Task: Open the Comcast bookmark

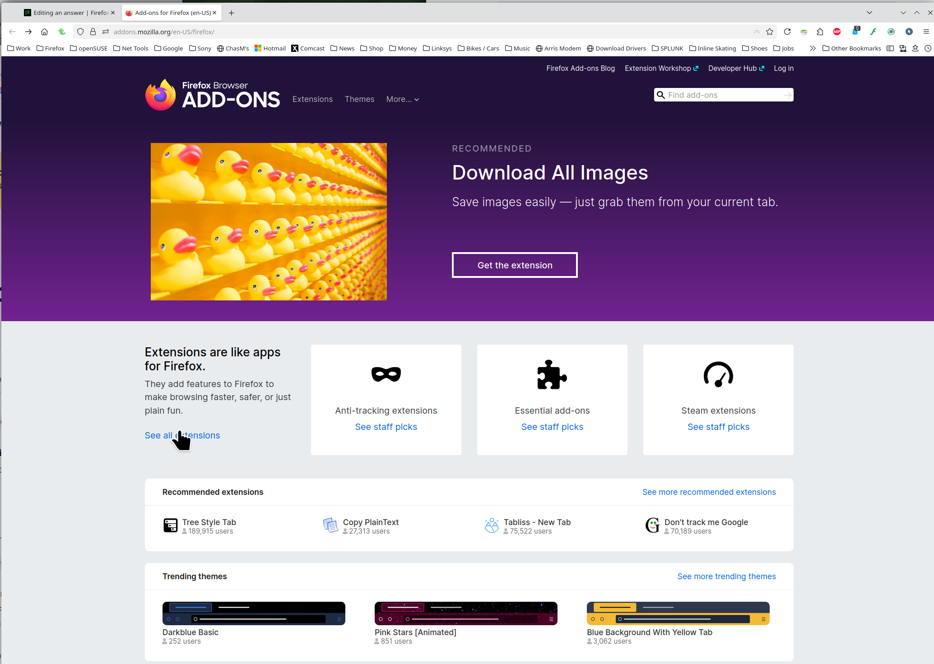Action: point(308,48)
